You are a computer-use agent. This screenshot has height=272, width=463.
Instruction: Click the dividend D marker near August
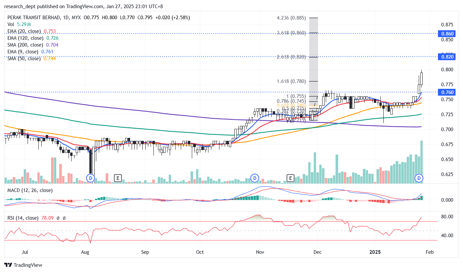coord(91,178)
